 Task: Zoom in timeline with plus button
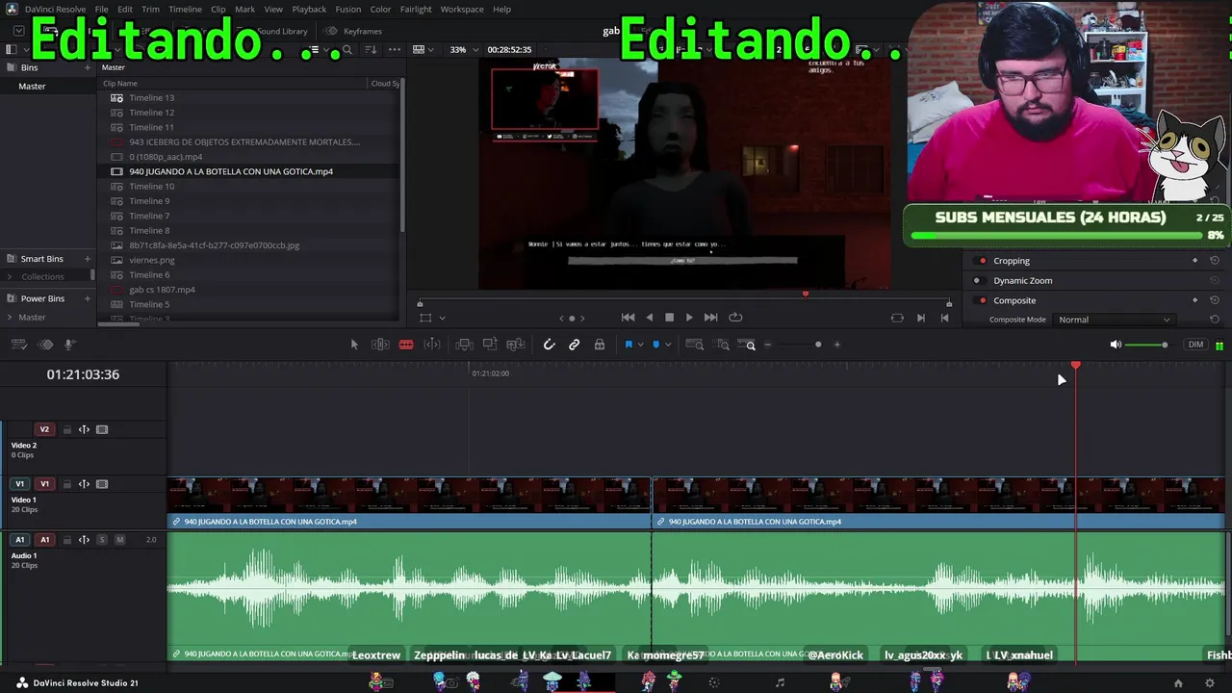coord(836,345)
